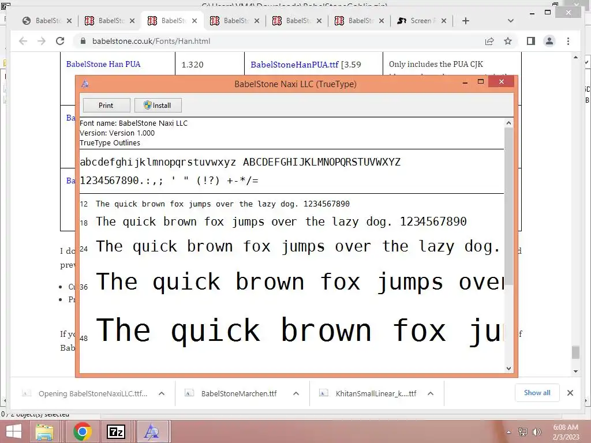
Task: Switch to the fifth BabelStone tab
Action: tap(297, 21)
